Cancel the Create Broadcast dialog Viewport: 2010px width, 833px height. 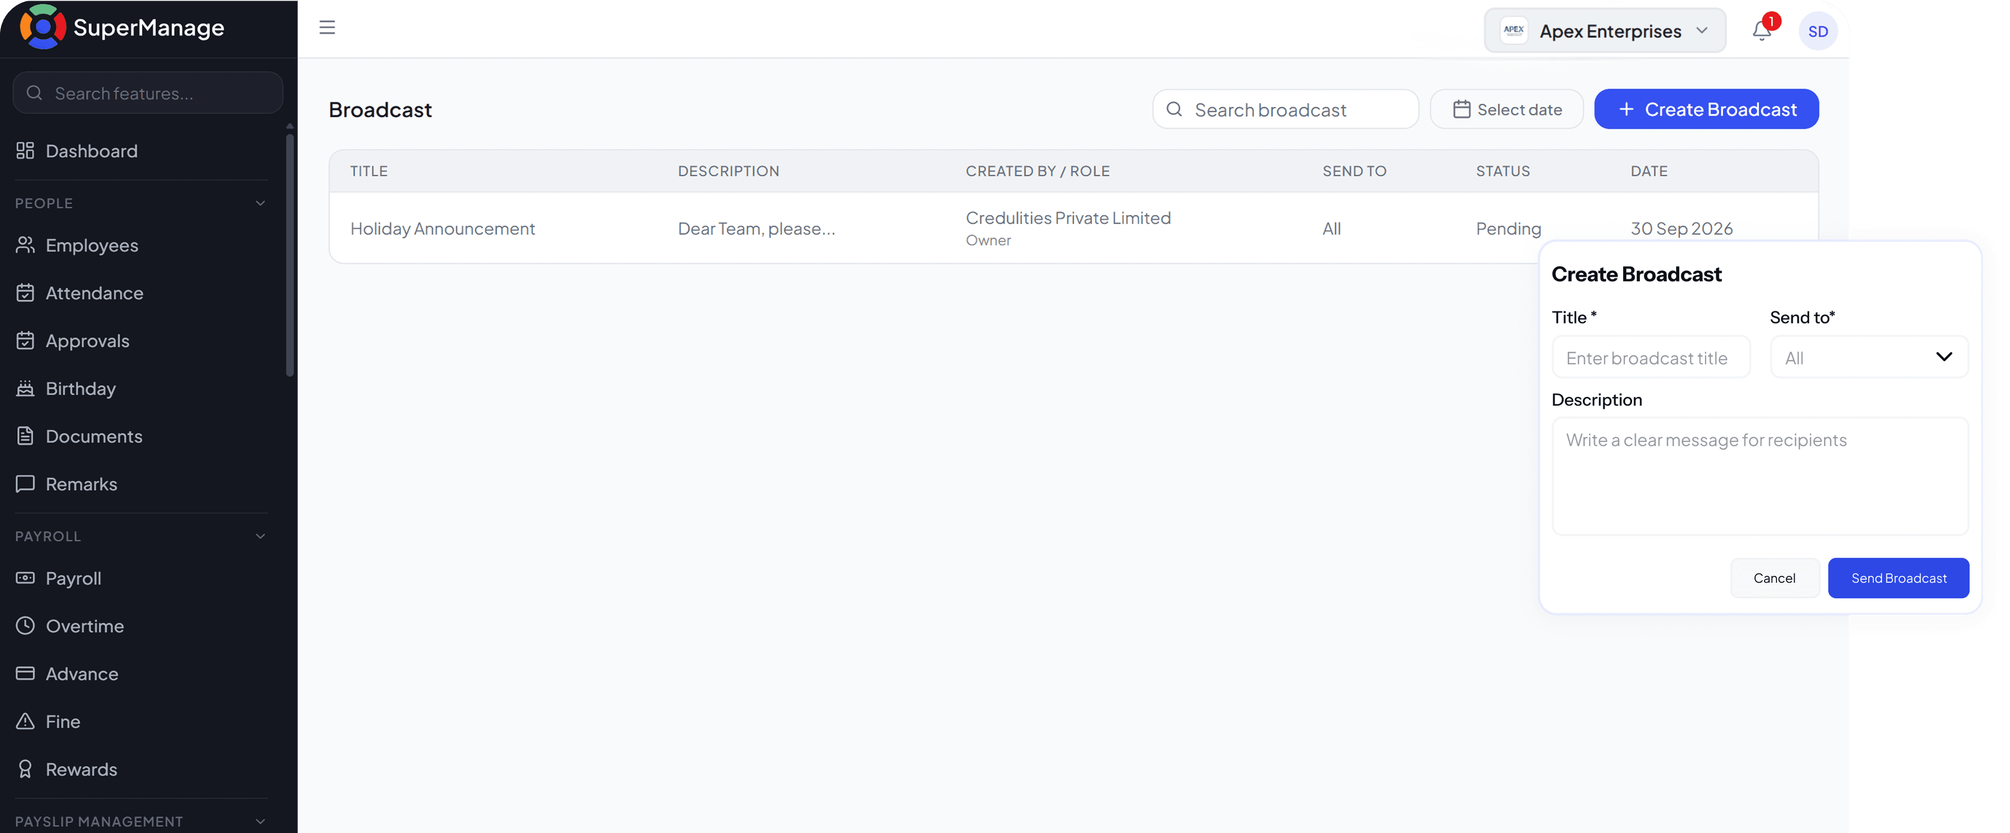[x=1774, y=577]
